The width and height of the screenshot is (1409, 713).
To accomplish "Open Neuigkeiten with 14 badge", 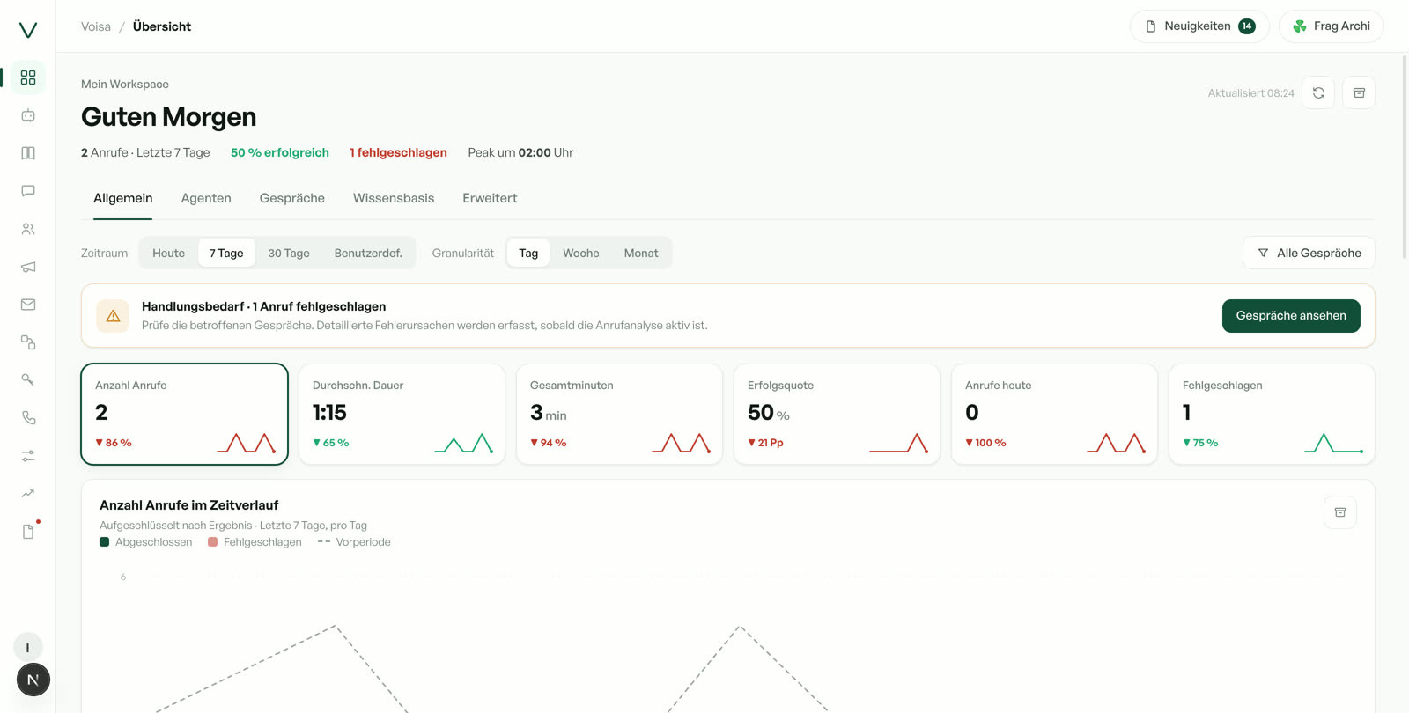I will coord(1199,26).
